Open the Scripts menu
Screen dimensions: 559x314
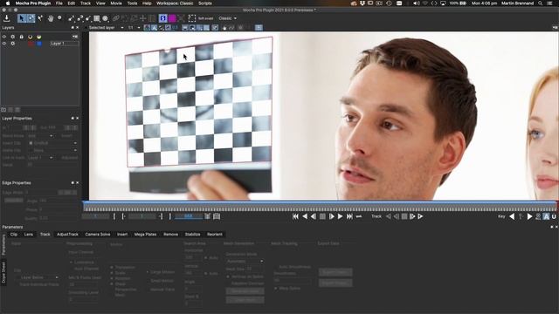point(205,3)
